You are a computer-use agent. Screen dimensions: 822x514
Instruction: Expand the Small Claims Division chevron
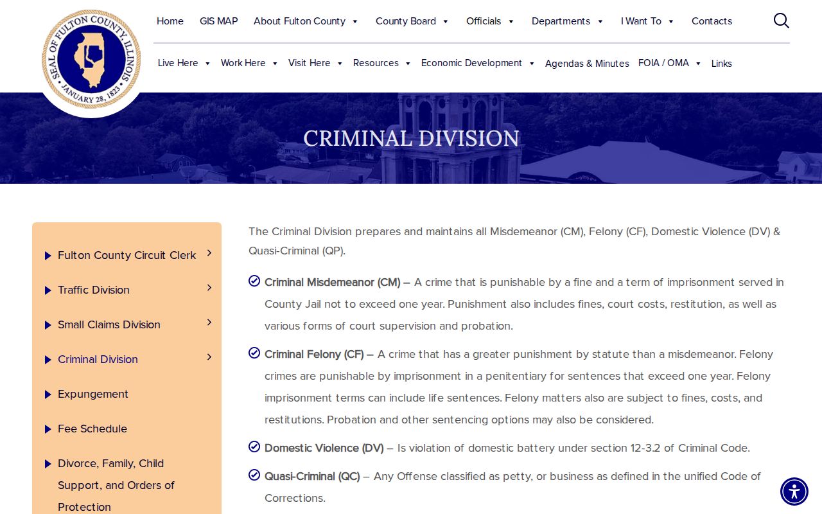209,323
